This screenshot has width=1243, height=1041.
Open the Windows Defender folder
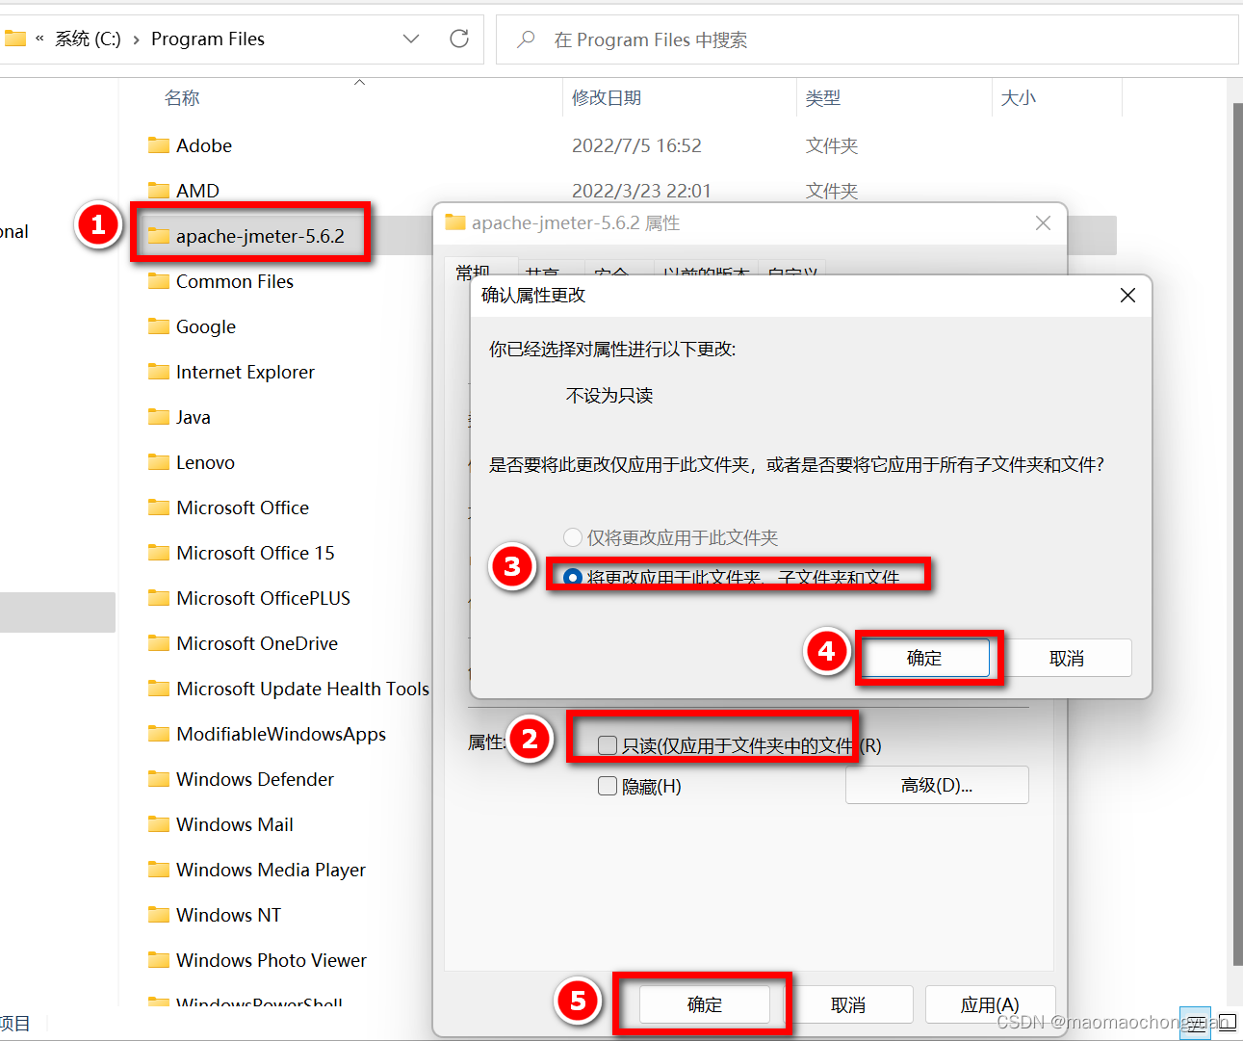254,779
